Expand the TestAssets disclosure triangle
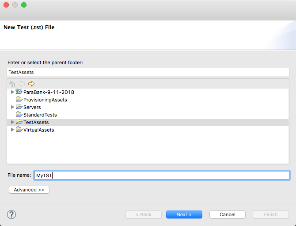Screen dimensions: 296x226 point(12,122)
